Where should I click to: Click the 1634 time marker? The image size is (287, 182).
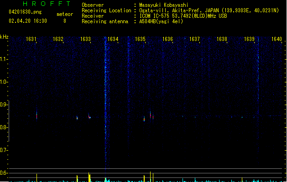[x=113, y=39]
